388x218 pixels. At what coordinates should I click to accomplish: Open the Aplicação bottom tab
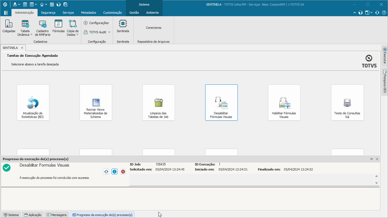pyautogui.click(x=33, y=215)
